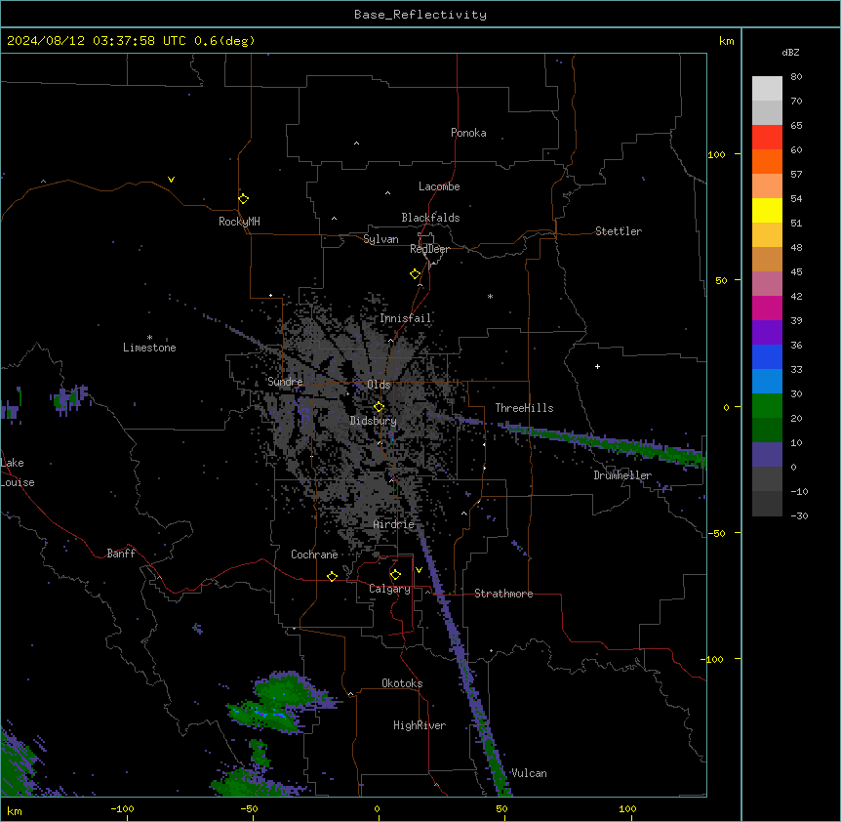This screenshot has width=841, height=822.
Task: Click the yellow V marker northwest of RockyMH
Action: (171, 180)
